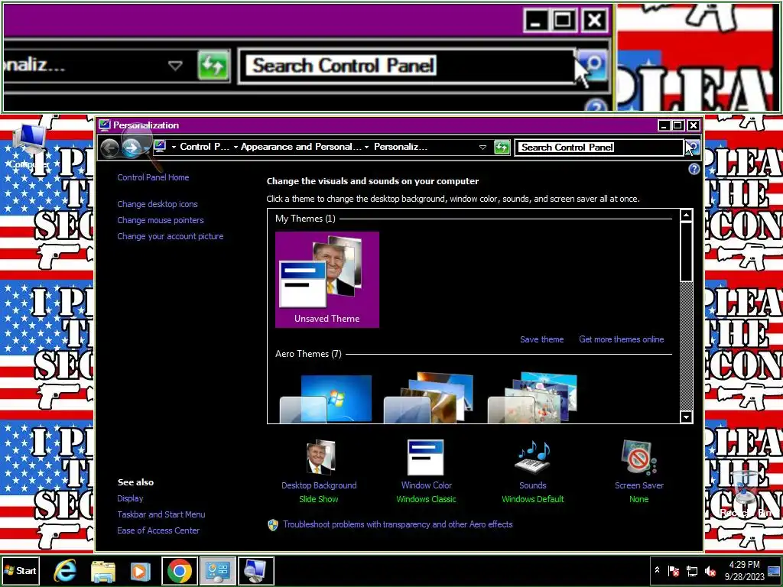The height and width of the screenshot is (587, 783).
Task: Select the Windows 7 Aero theme
Action: pos(326,398)
